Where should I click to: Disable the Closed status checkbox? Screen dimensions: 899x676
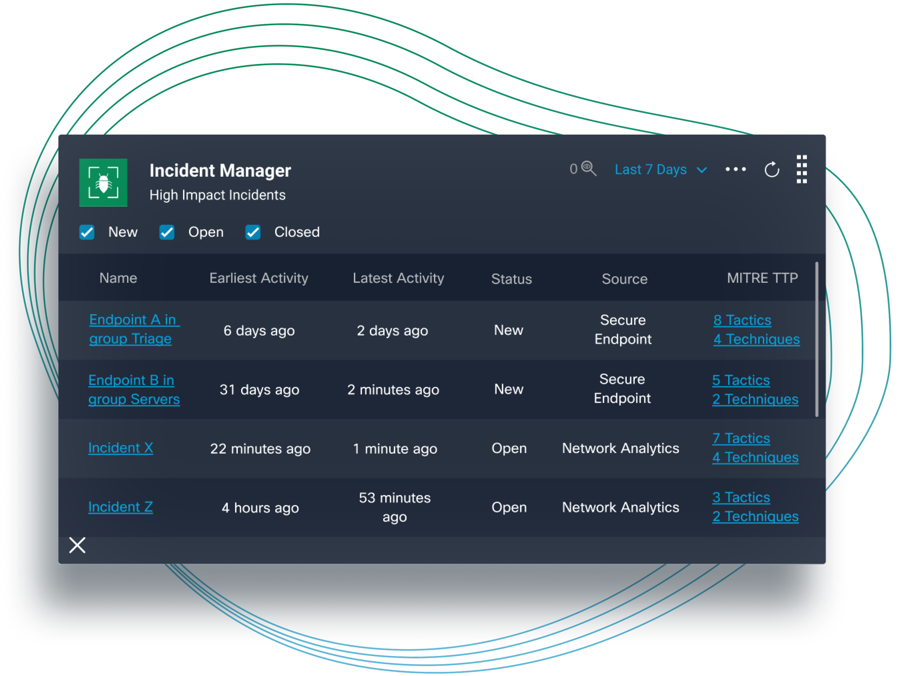point(253,232)
